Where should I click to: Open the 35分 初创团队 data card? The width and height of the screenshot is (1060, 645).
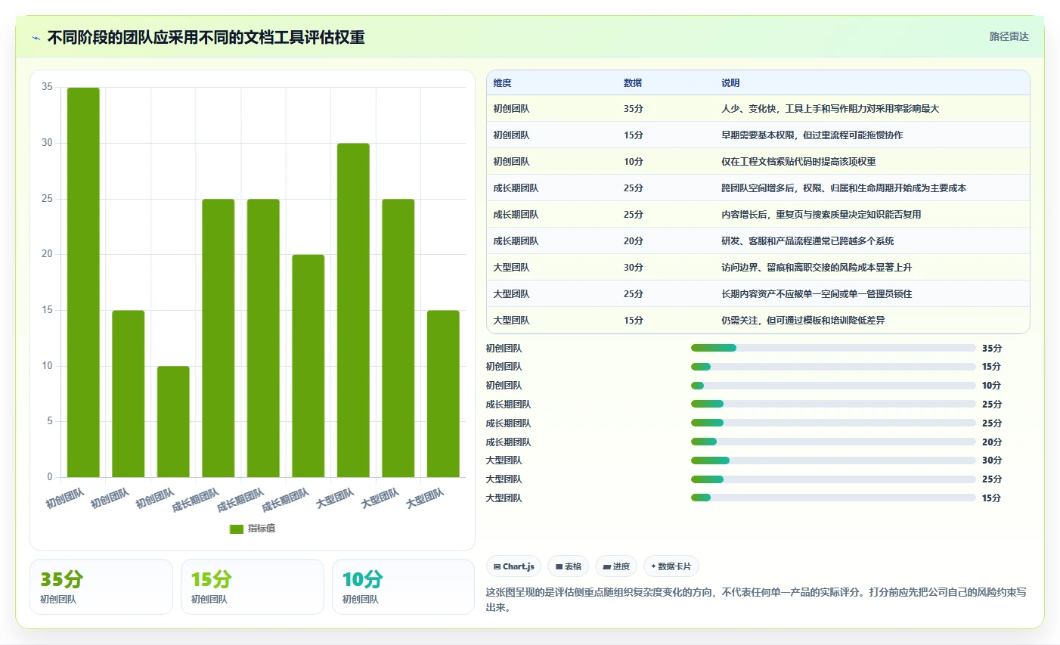click(101, 587)
